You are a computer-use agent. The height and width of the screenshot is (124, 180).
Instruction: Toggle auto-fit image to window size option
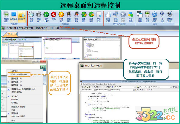point(23,89)
